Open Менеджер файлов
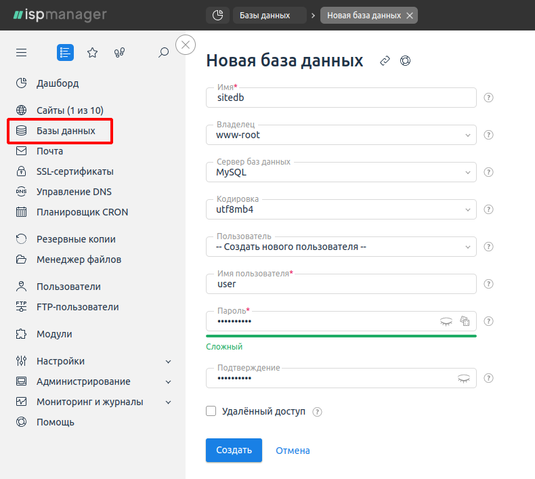Screen dimensions: 535x479 [x=79, y=259]
